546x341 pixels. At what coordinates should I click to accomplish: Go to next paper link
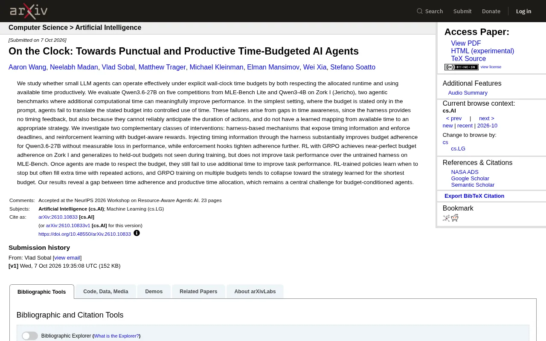[x=487, y=118]
